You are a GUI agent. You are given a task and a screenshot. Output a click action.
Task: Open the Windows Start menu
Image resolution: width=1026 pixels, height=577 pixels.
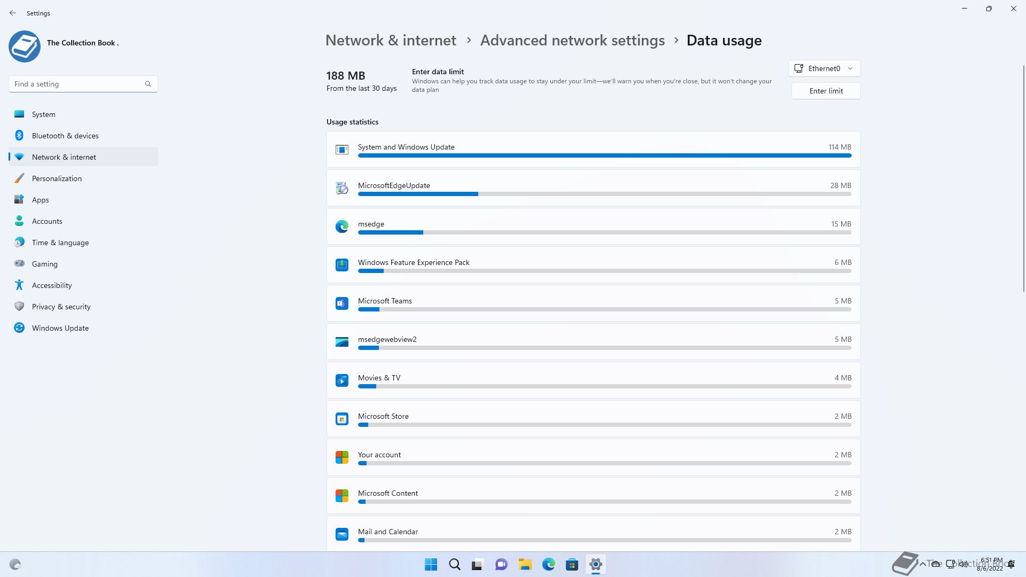(431, 564)
